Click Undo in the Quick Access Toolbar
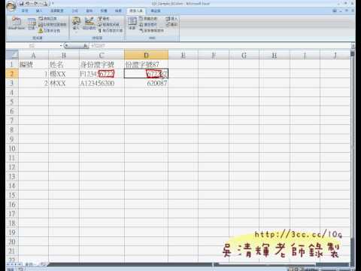This screenshot has height=271, width=361. (x=28, y=4)
